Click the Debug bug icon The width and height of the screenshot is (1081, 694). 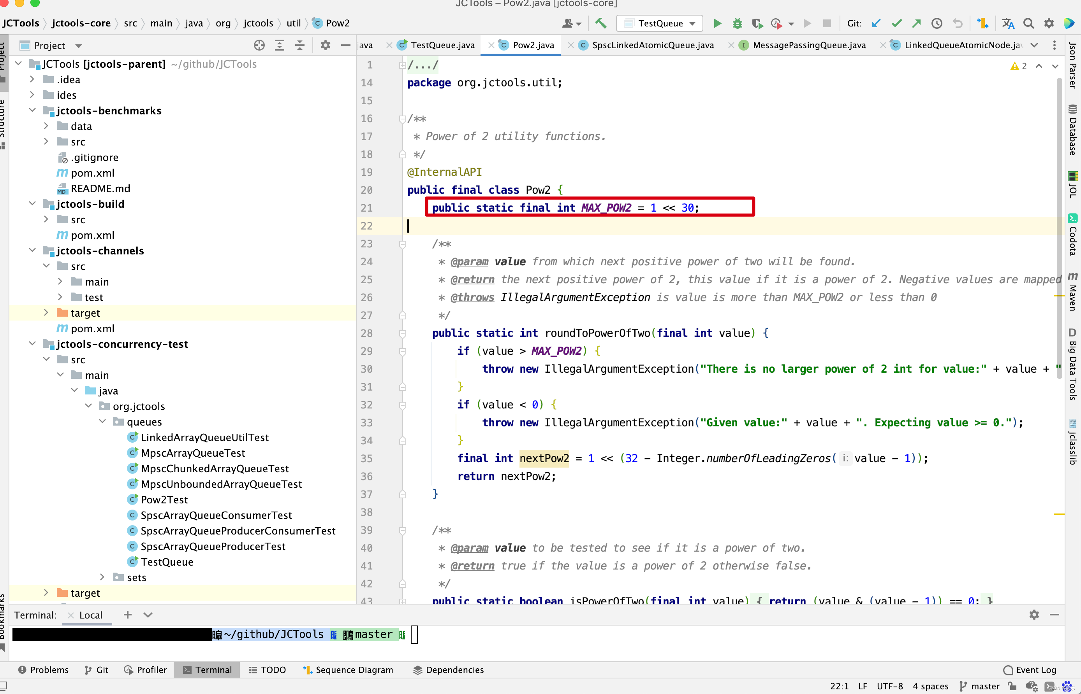click(737, 23)
